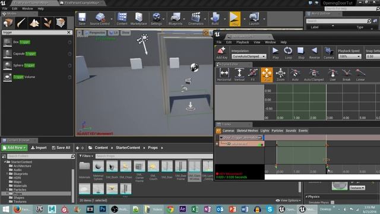Select Zoom mode in Curve Editor
Screen dimensions: 380x214
pyautogui.click(x=280, y=74)
